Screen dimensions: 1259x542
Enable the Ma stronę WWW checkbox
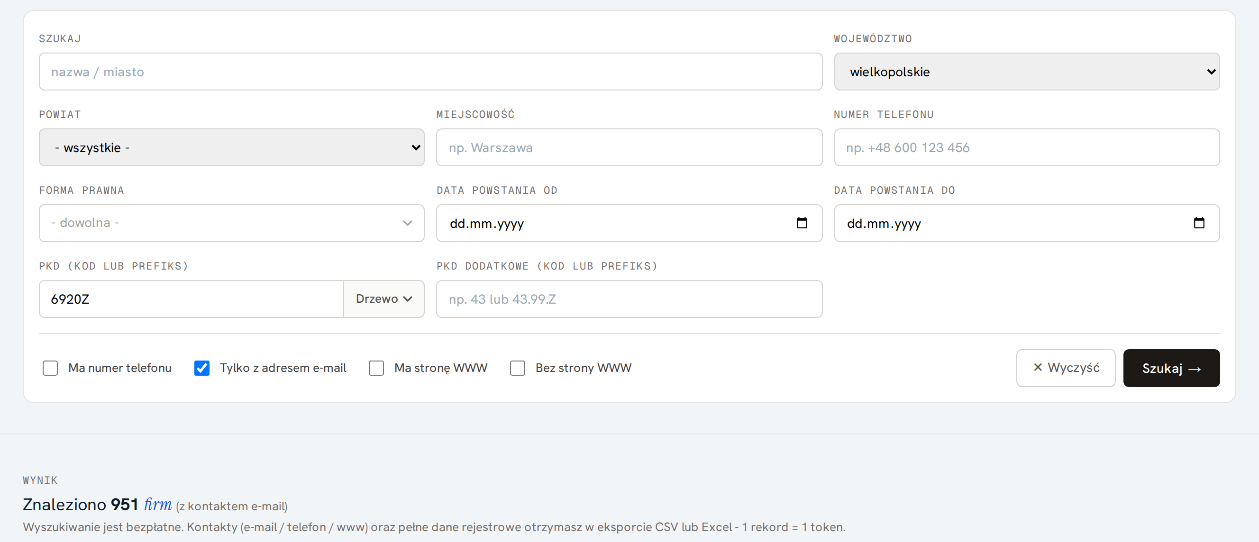pyautogui.click(x=376, y=368)
